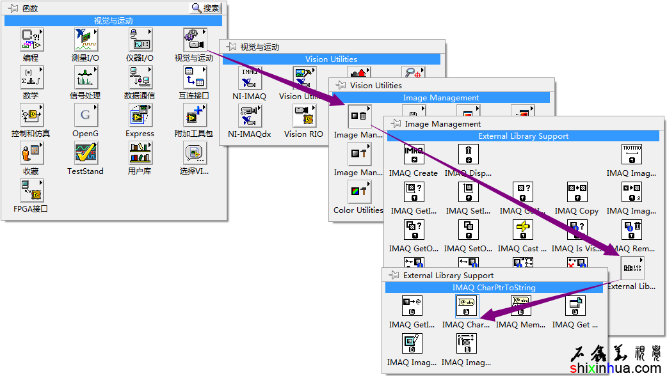Select the IMAQ Create VI
The image size is (667, 376).
pyautogui.click(x=414, y=155)
